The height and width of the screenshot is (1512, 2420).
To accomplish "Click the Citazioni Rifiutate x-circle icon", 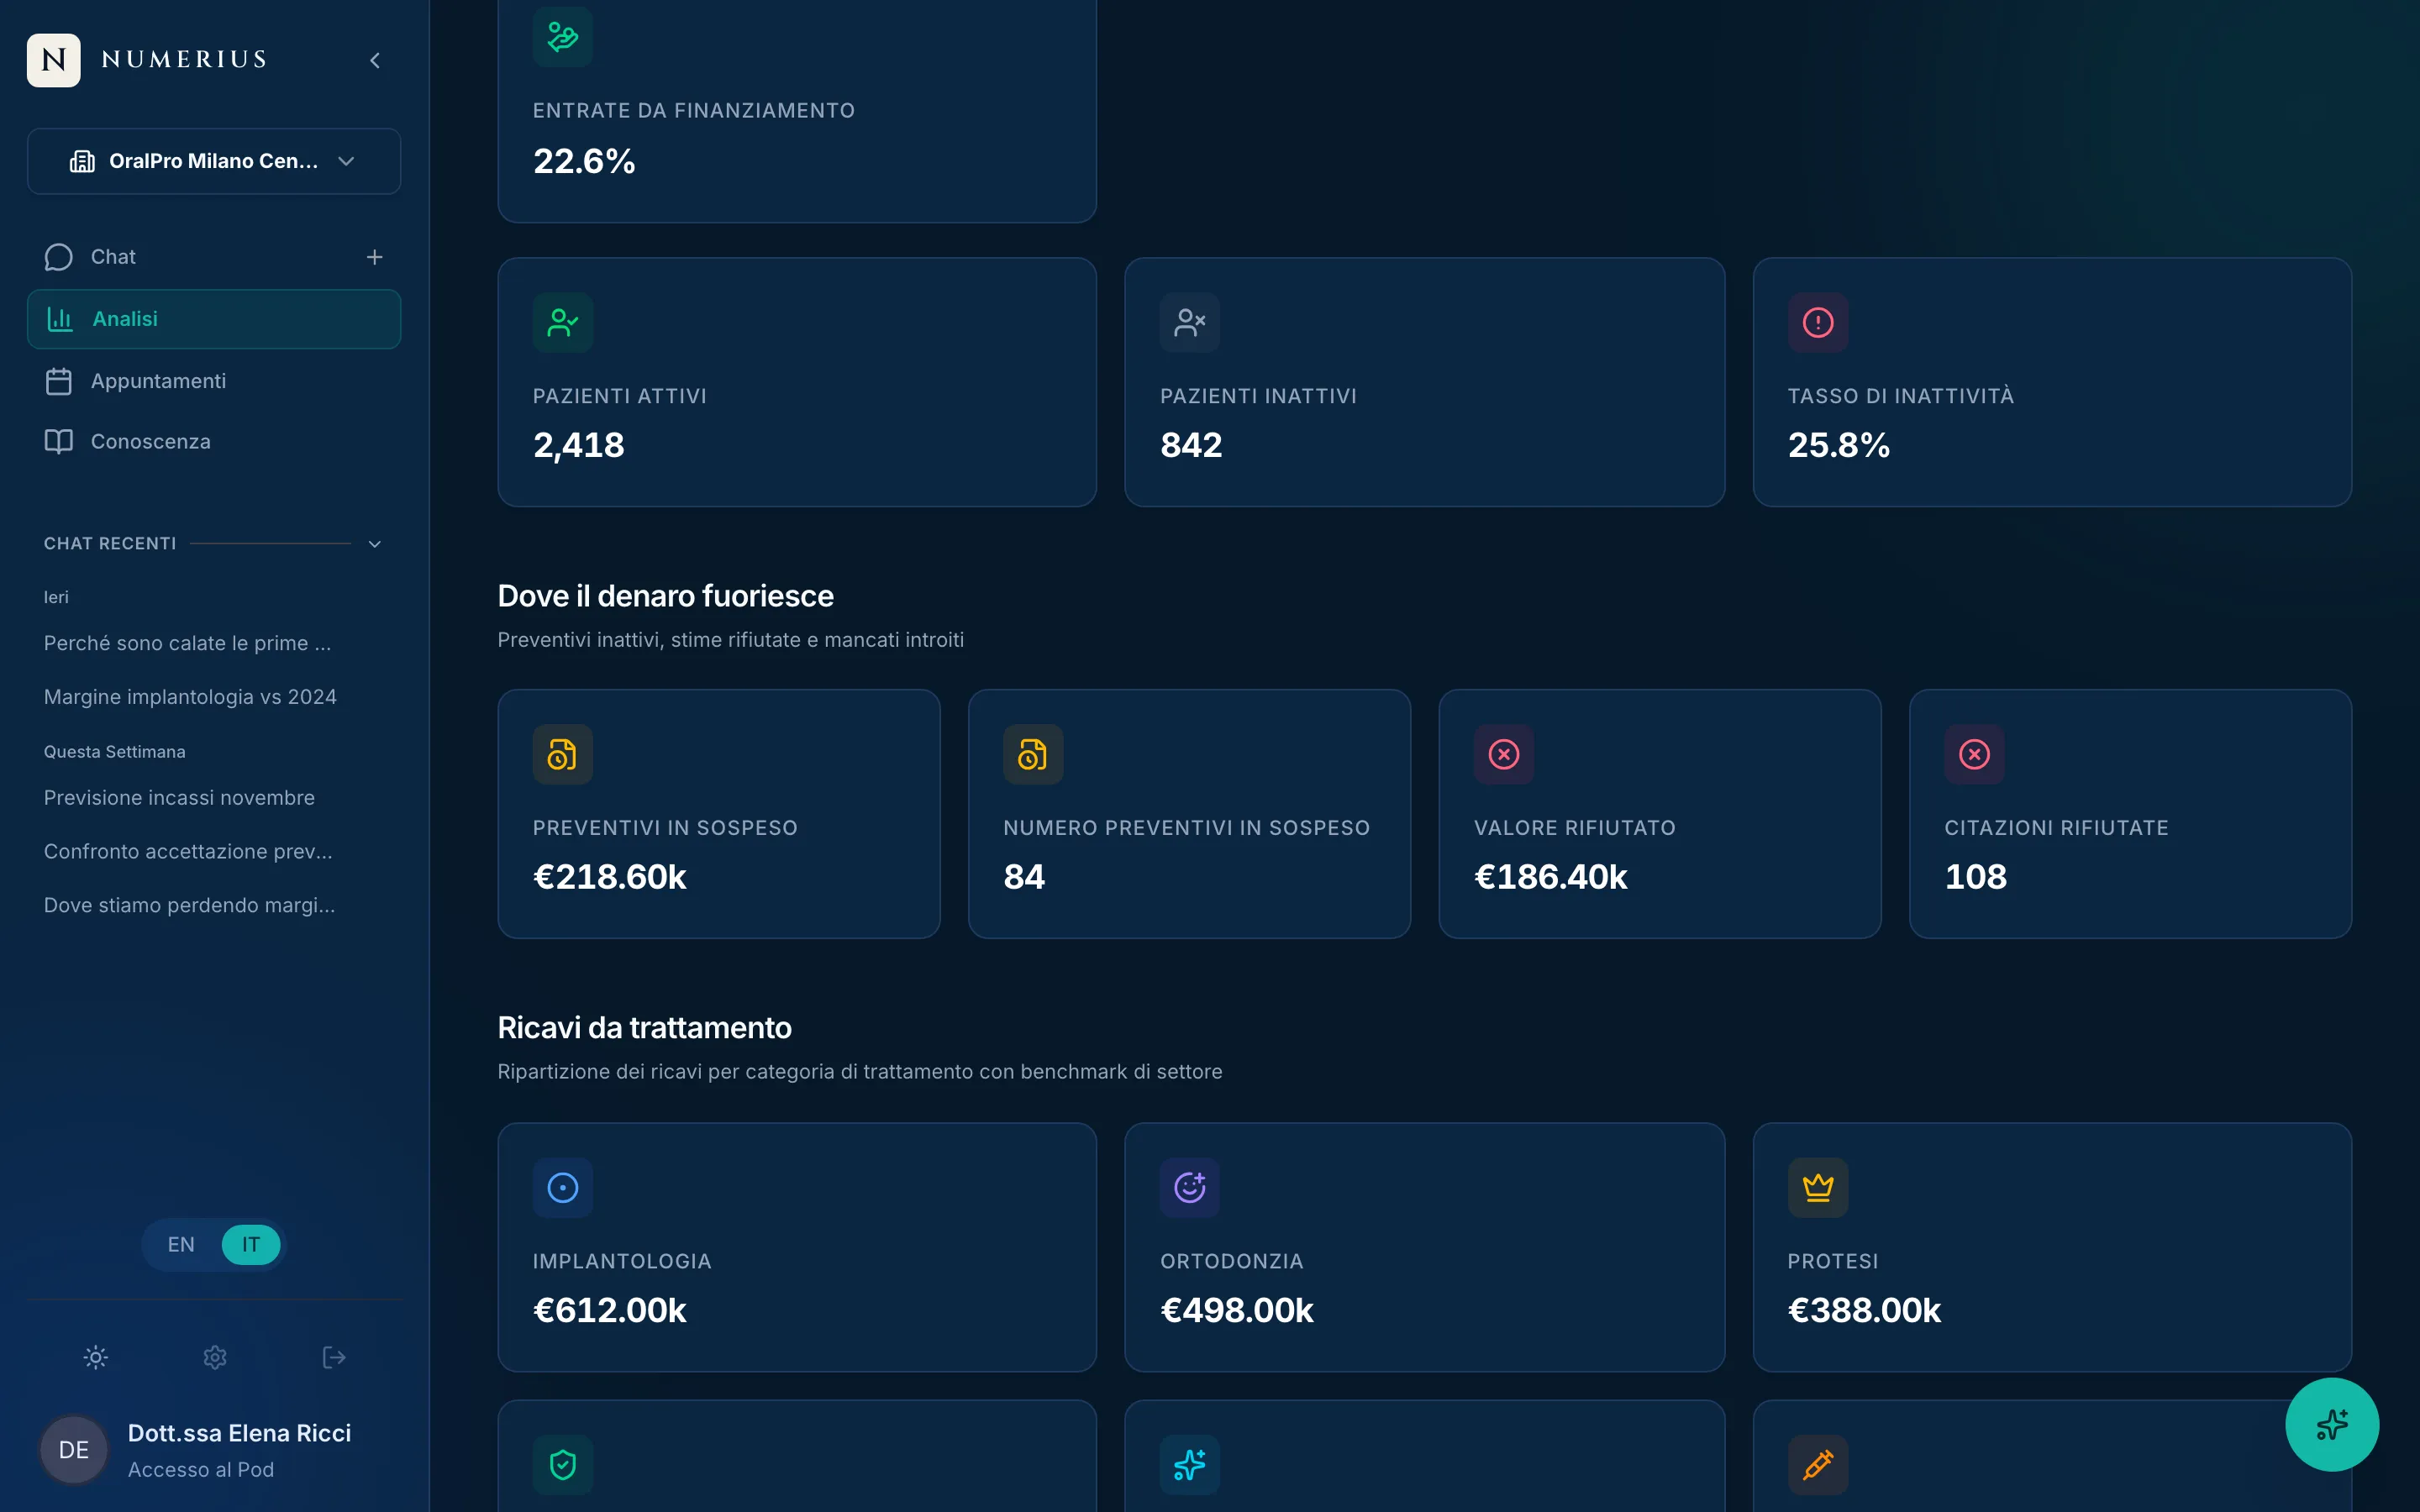I will tap(1975, 754).
